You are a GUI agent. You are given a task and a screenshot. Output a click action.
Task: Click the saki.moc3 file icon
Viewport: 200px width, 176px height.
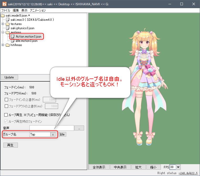8,19
